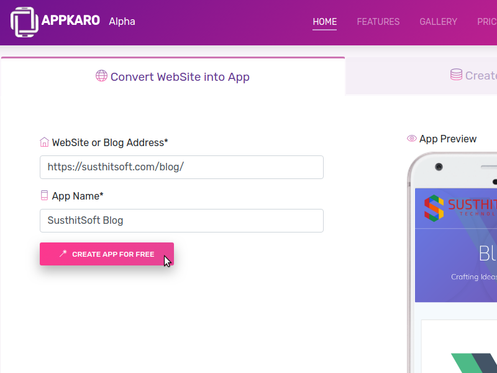Image resolution: width=497 pixels, height=373 pixels.
Task: Select the globe icon on the Convert tab
Action: coord(101,76)
